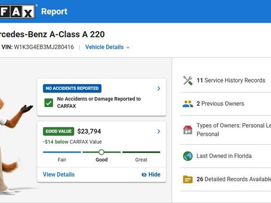Viewport: 271px width, 203px height.
Task: Click the previous owners people icon
Action: pos(188,104)
